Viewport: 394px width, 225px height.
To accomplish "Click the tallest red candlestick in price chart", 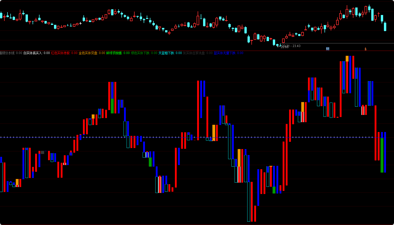I will tap(198, 19).
